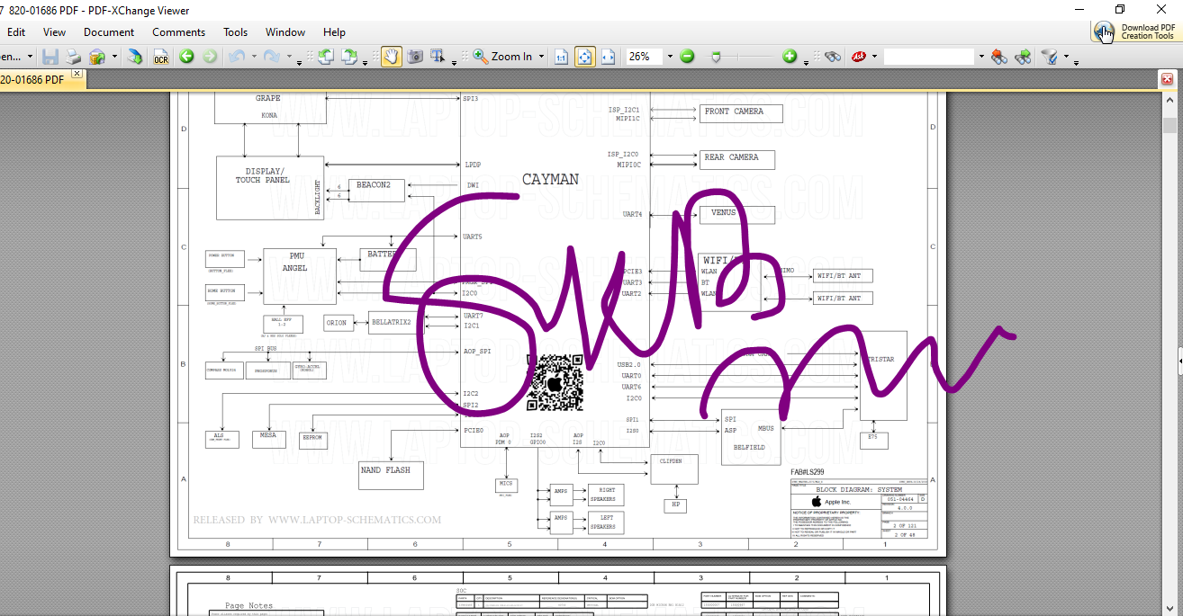Open the View menu
This screenshot has height=616, width=1183.
click(x=54, y=31)
